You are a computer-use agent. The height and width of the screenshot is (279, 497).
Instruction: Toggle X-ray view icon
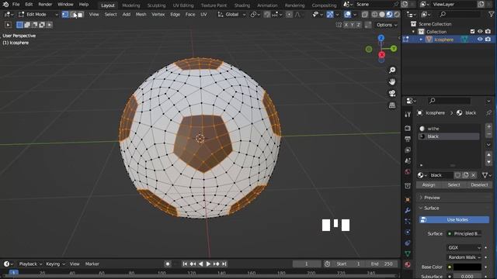point(365,15)
